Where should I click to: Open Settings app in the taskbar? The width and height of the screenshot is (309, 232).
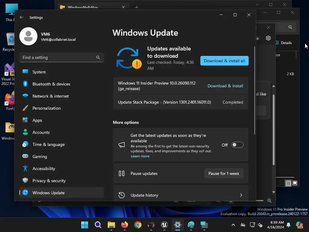coord(177,225)
